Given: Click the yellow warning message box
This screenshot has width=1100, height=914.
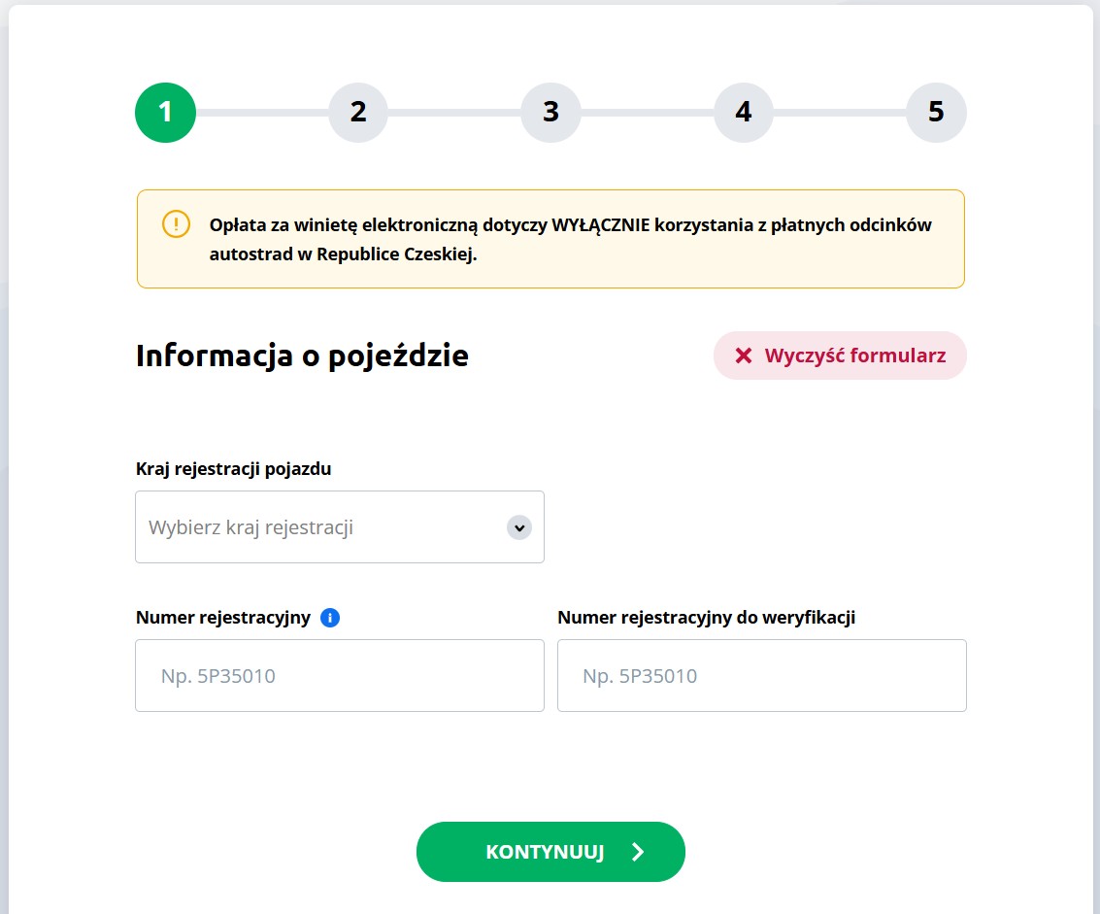Looking at the screenshot, I should coord(550,238).
